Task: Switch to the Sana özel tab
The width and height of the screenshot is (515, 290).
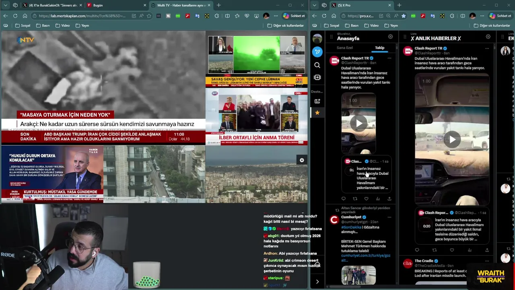Action: pos(344,48)
